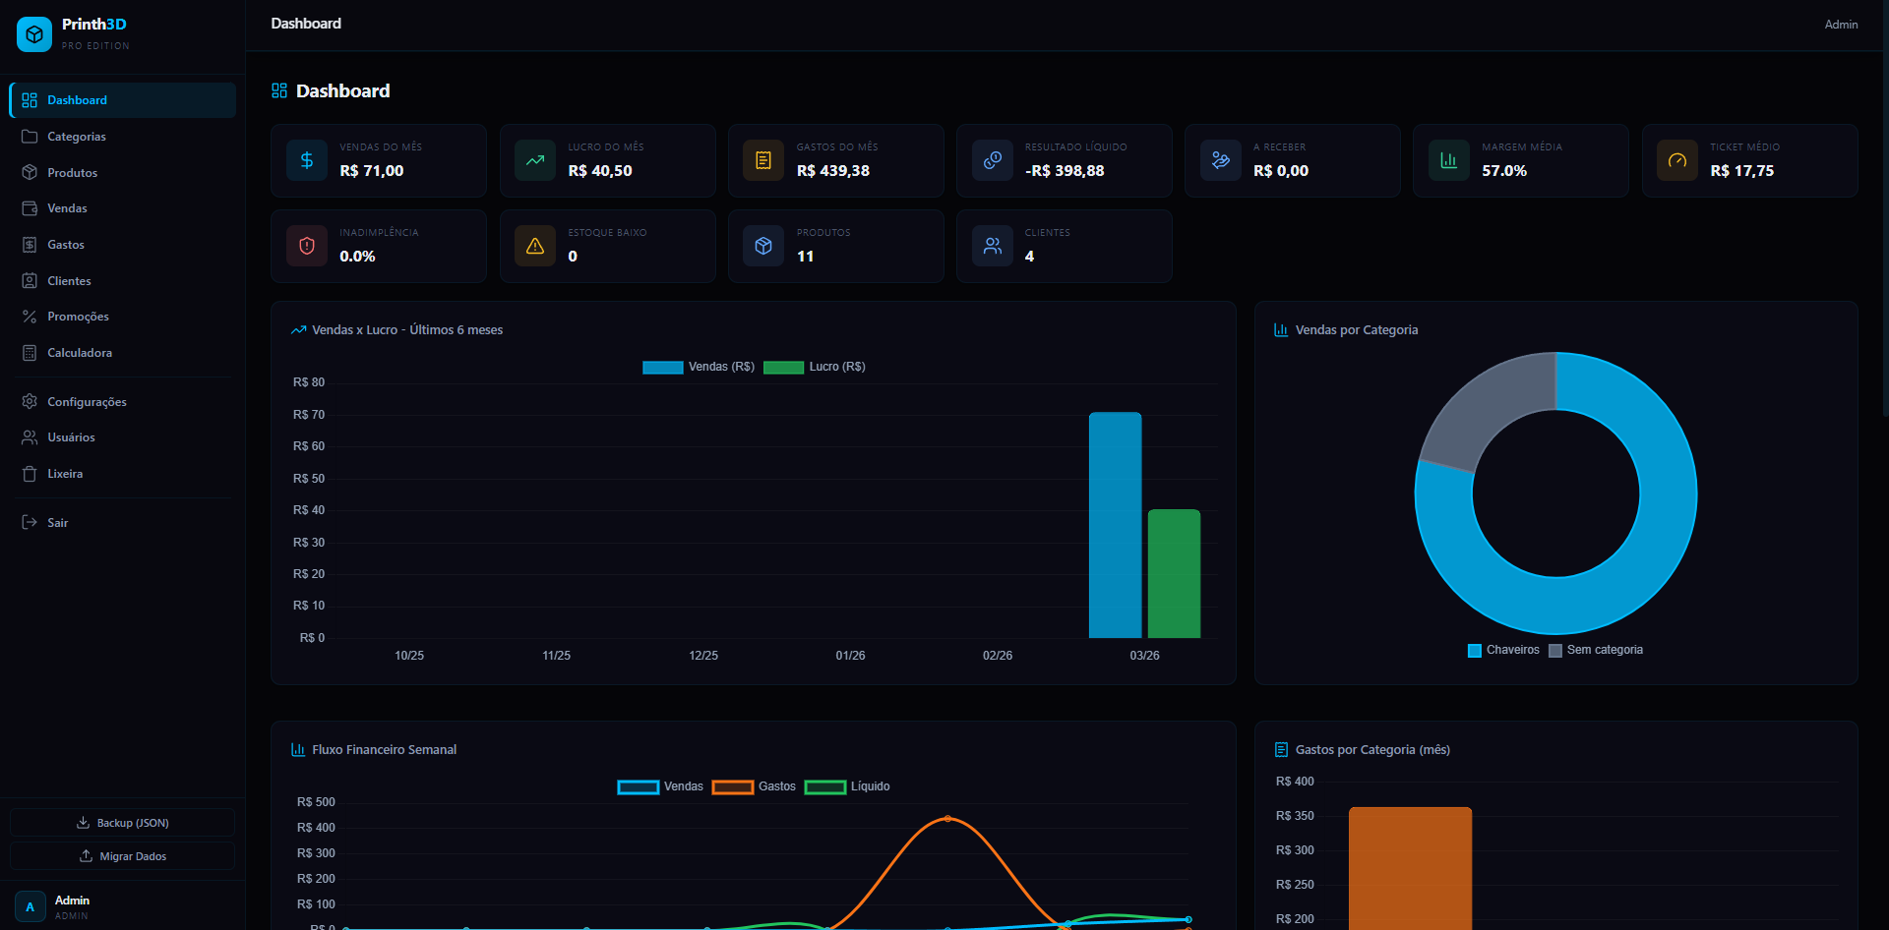The height and width of the screenshot is (930, 1889).
Task: Click the box icon on Produtos card
Action: [763, 246]
